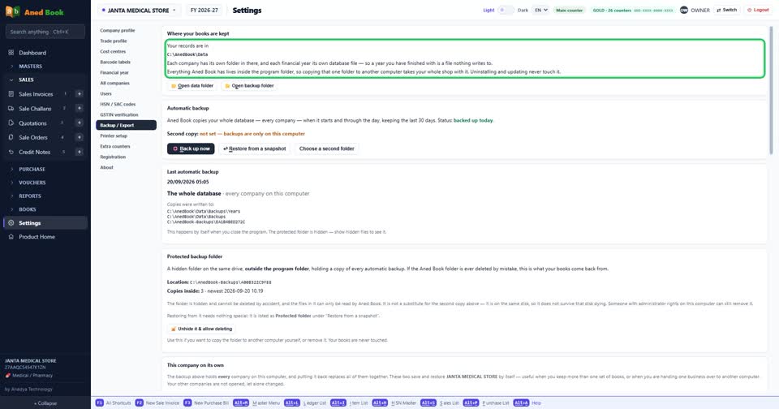Click the Product Home house icon

[11, 237]
